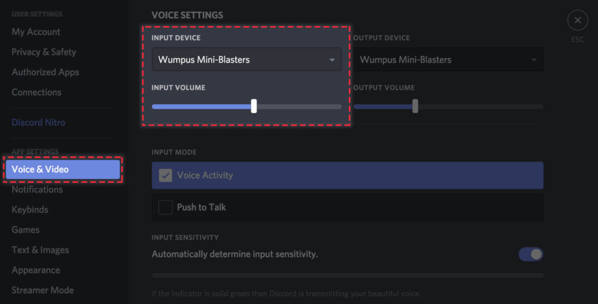Select Connections in the sidebar

click(37, 92)
